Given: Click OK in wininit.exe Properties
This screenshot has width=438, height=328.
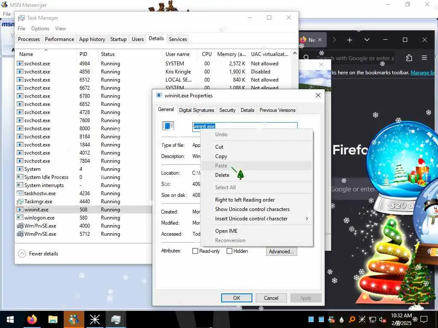Looking at the screenshot, I should pyautogui.click(x=237, y=298).
